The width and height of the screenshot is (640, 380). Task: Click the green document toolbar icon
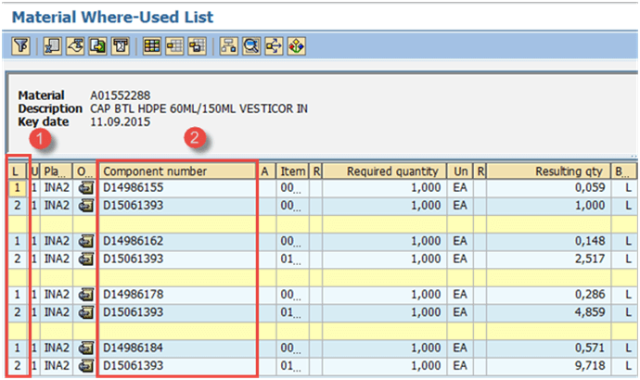pyautogui.click(x=97, y=45)
